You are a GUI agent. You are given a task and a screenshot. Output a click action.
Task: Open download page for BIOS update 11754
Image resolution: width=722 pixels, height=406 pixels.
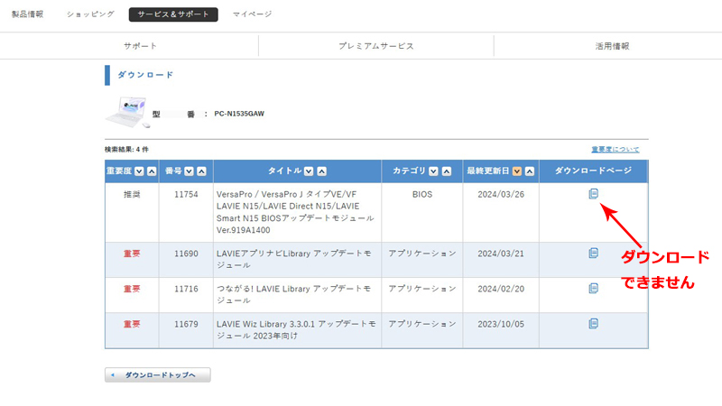pos(593,194)
